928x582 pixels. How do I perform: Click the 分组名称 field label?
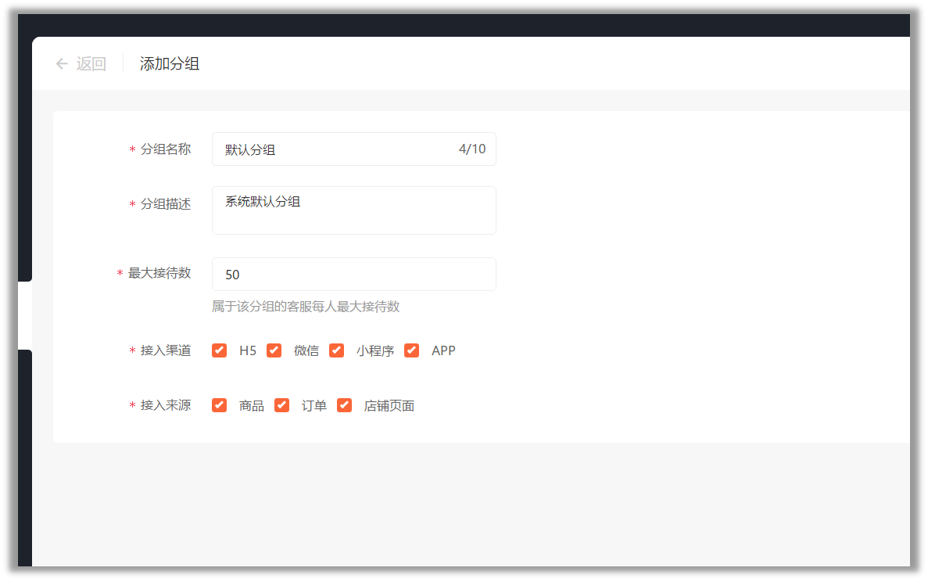tap(166, 149)
